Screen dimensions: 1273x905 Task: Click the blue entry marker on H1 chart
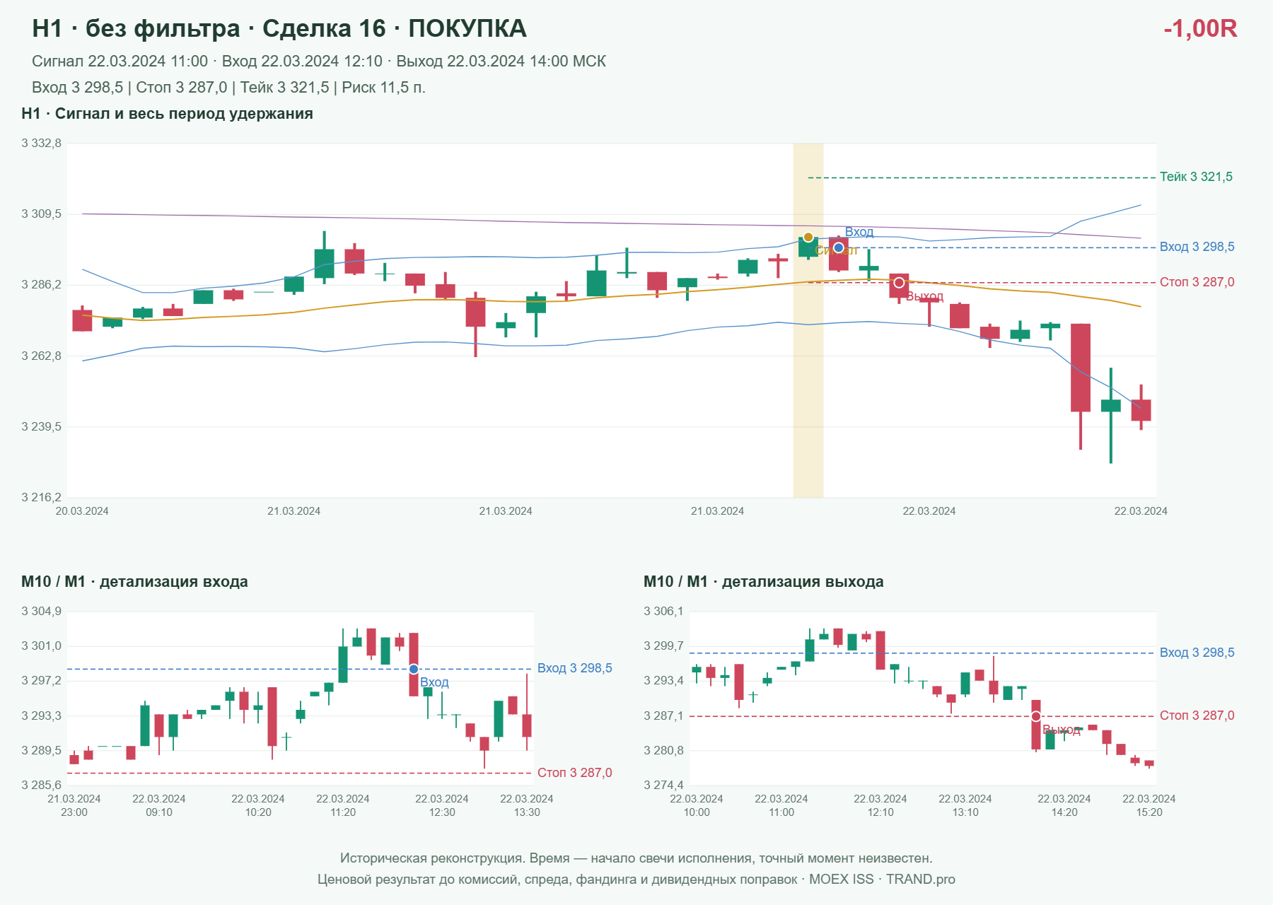[x=839, y=247]
